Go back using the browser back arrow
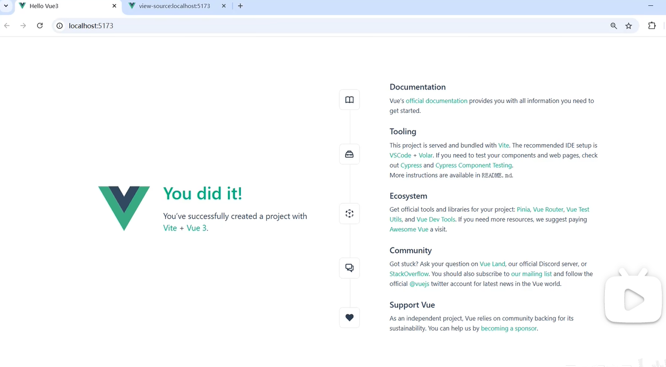Viewport: 666px width, 367px height. click(7, 25)
